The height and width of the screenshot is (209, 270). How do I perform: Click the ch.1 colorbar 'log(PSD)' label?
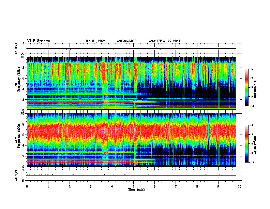[x=255, y=89]
